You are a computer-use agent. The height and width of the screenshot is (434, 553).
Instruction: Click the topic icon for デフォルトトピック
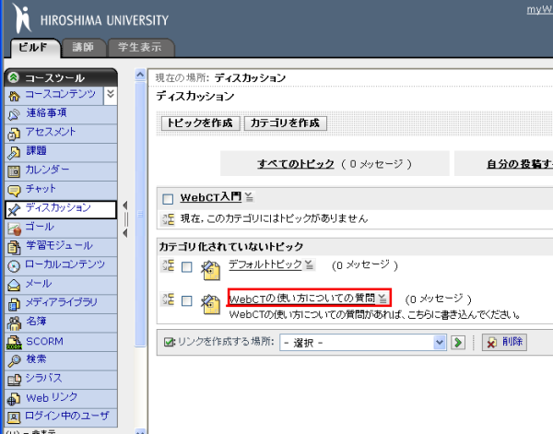click(x=210, y=270)
